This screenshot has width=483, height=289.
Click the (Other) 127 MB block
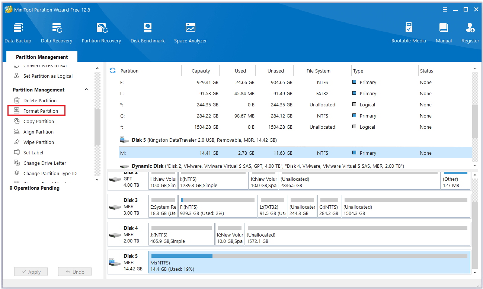[455, 180]
